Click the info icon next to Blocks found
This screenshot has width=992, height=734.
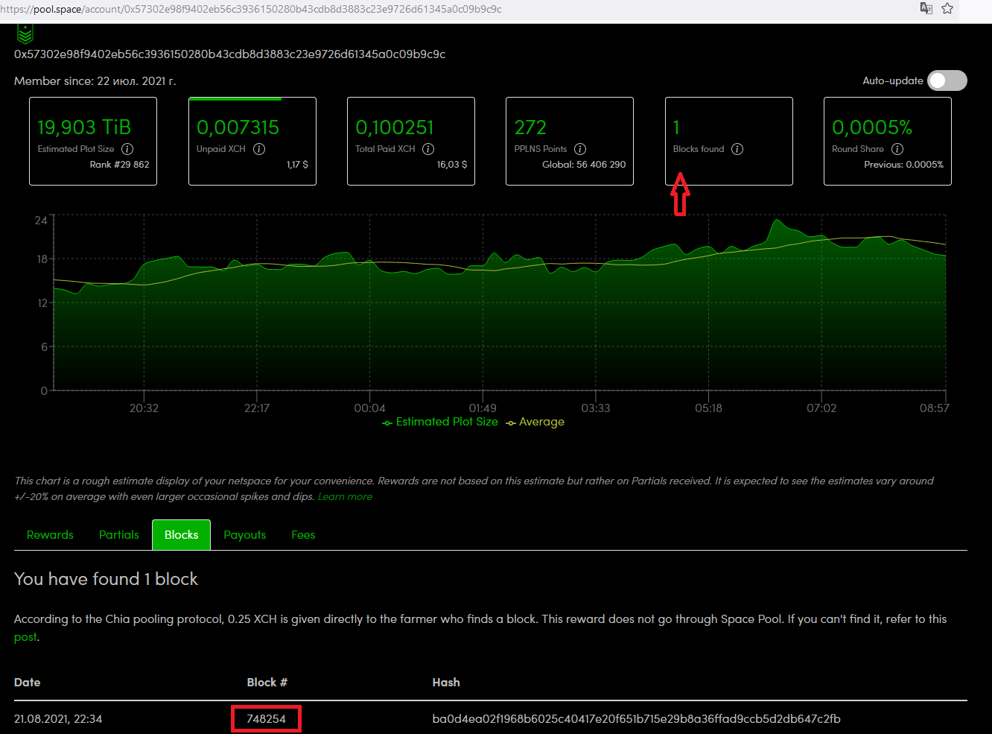point(737,149)
